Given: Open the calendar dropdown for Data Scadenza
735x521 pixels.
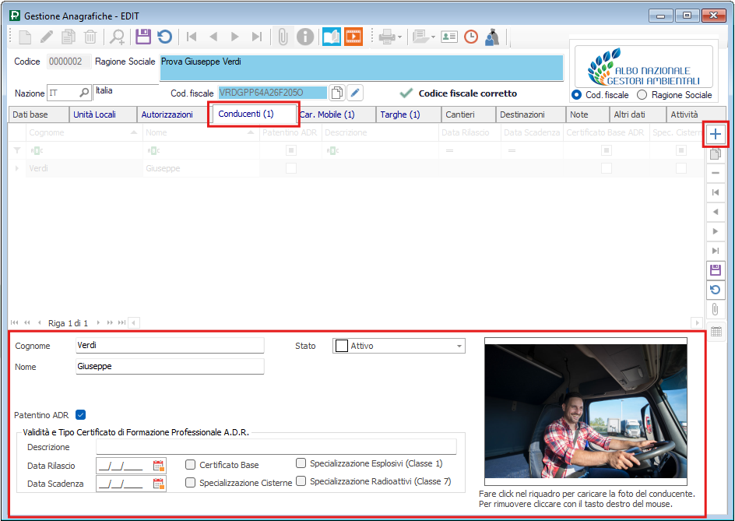Looking at the screenshot, I should (160, 484).
